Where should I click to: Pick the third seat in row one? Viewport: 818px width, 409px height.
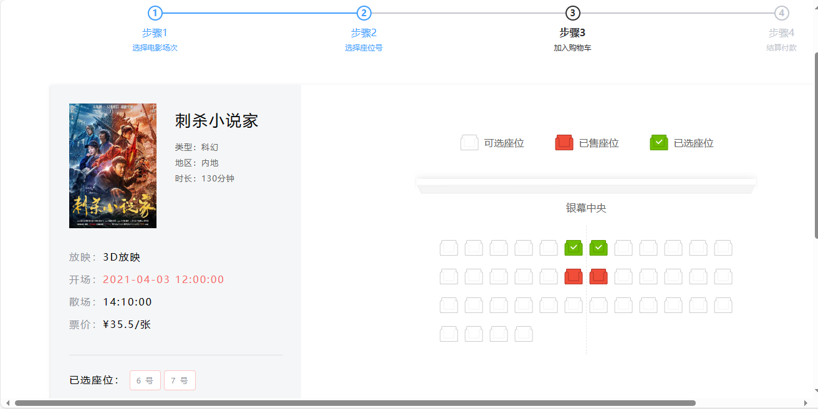[499, 248]
